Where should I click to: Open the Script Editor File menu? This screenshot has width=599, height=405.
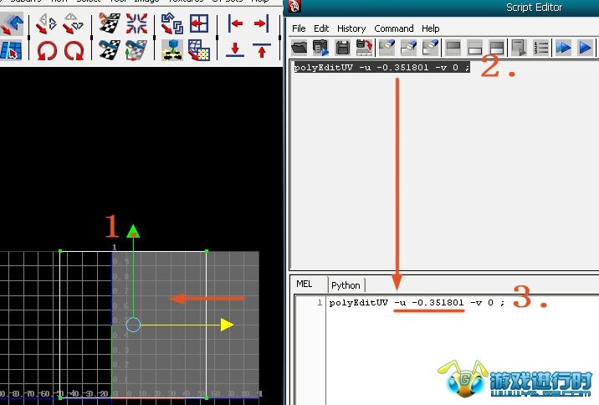[299, 28]
